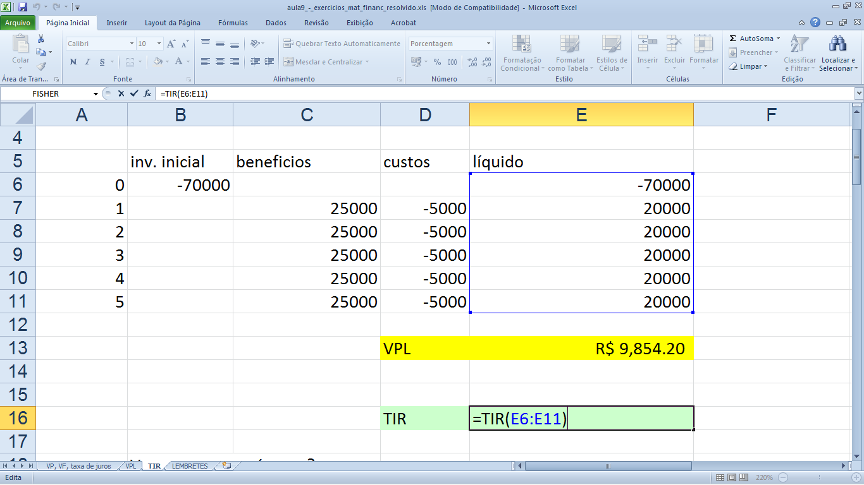Align text to top of cell
The image size is (864, 485).
[x=206, y=44]
